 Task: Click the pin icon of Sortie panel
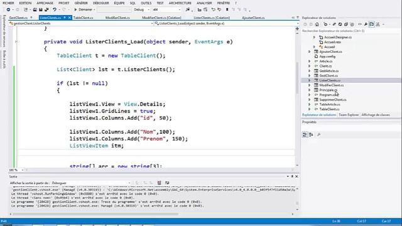[x=292, y=176]
